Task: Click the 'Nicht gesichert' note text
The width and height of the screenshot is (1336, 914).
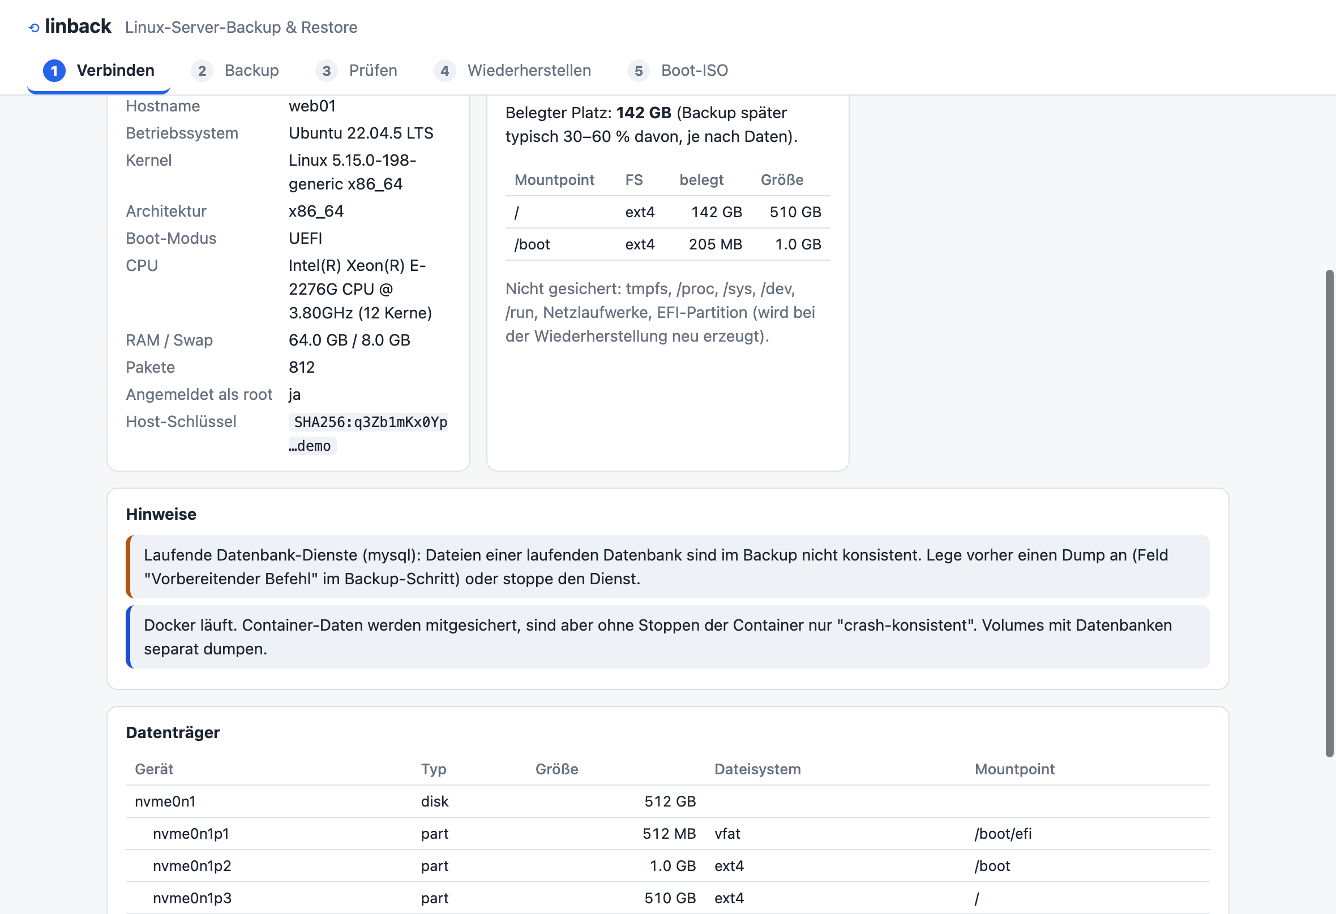Action: tap(660, 313)
